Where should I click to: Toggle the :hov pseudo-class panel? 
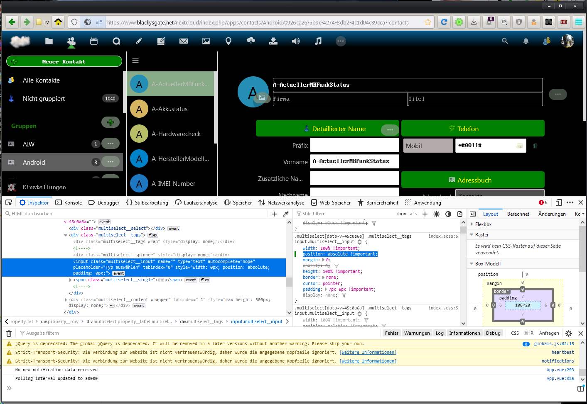(401, 214)
